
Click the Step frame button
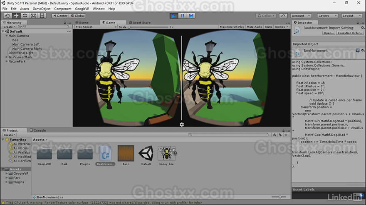click(191, 16)
